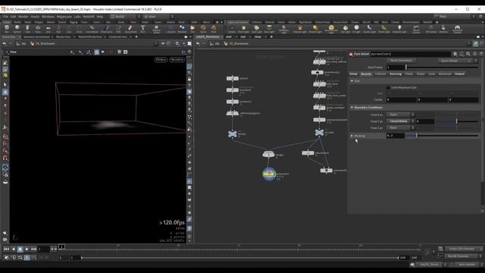The height and width of the screenshot is (273, 485).
Task: Click the Ambient Light shelf tool
Action: [399, 29]
